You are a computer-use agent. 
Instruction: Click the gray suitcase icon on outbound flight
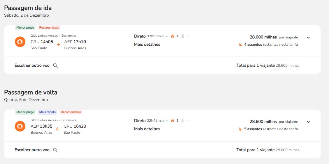183,36
